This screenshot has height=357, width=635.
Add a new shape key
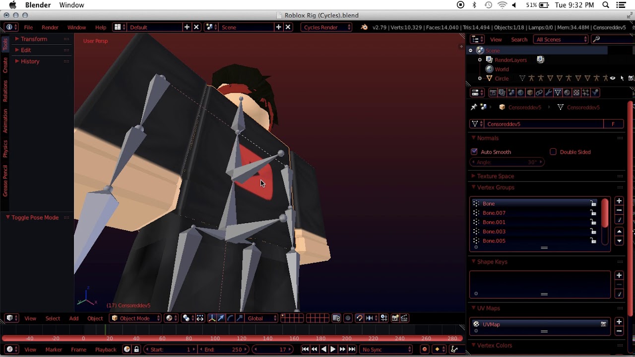pyautogui.click(x=619, y=275)
